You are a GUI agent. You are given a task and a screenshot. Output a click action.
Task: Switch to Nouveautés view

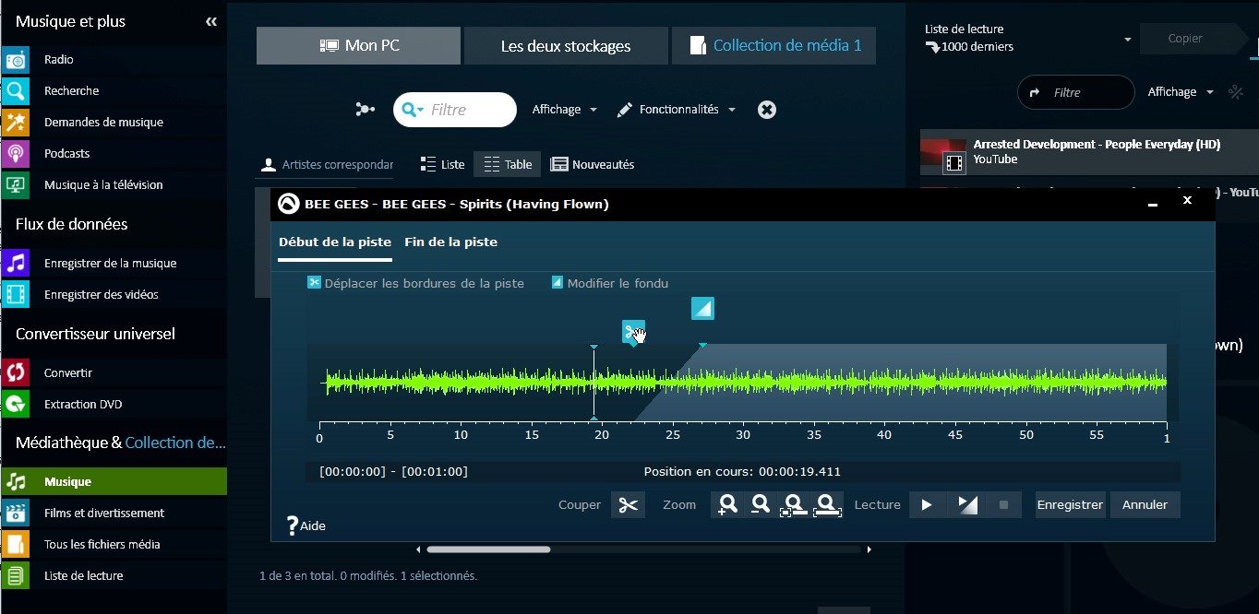tap(593, 163)
